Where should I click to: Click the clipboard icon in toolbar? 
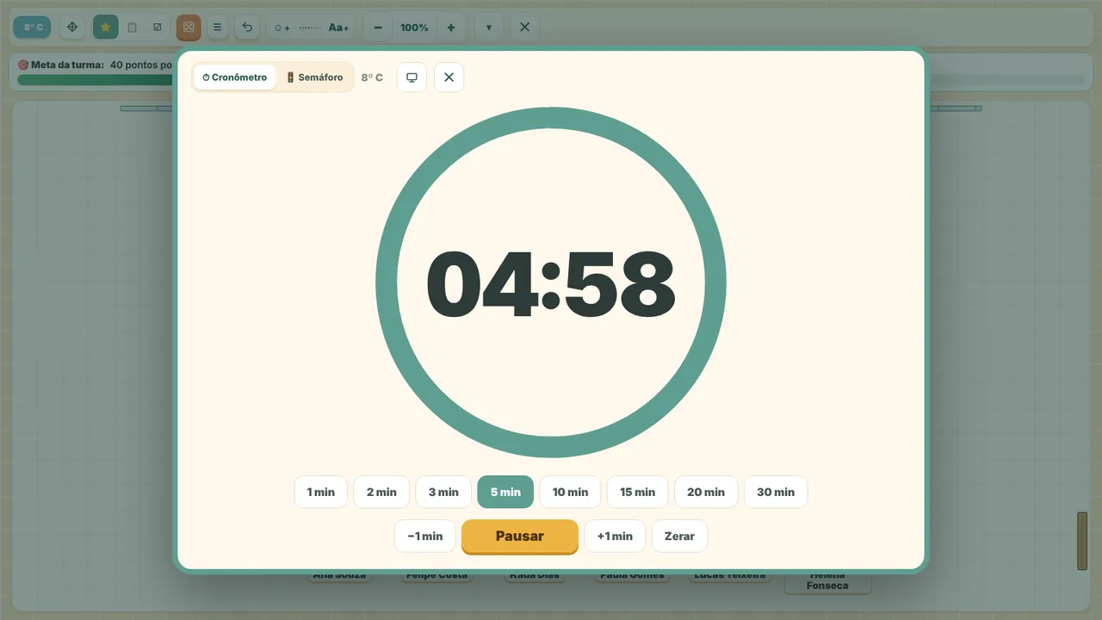coord(132,28)
